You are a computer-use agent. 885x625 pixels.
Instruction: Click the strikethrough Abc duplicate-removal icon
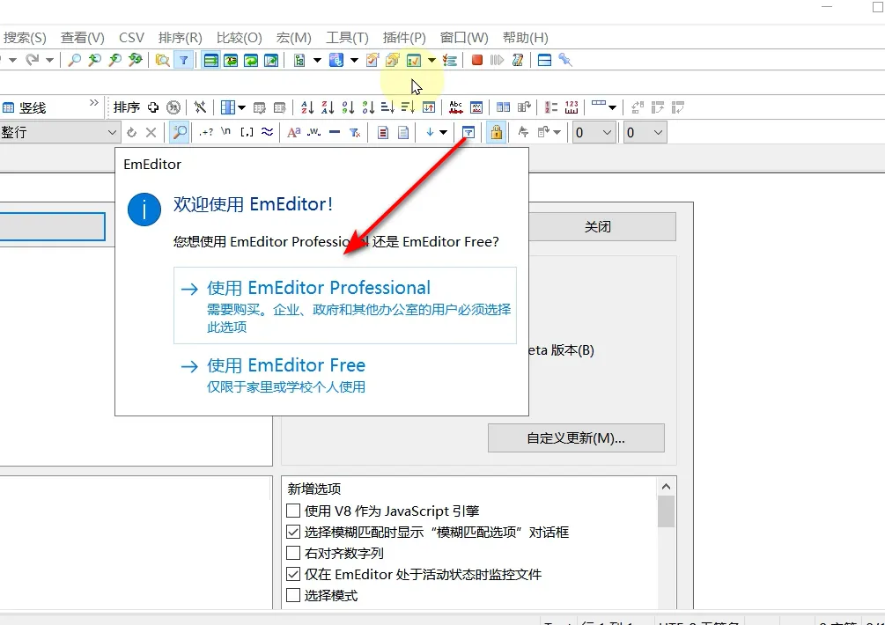[x=455, y=107]
